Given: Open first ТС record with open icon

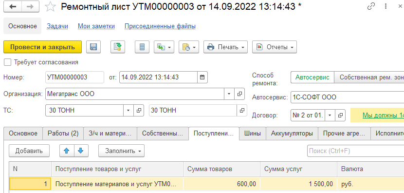Looking at the screenshot, I should coord(139,111).
